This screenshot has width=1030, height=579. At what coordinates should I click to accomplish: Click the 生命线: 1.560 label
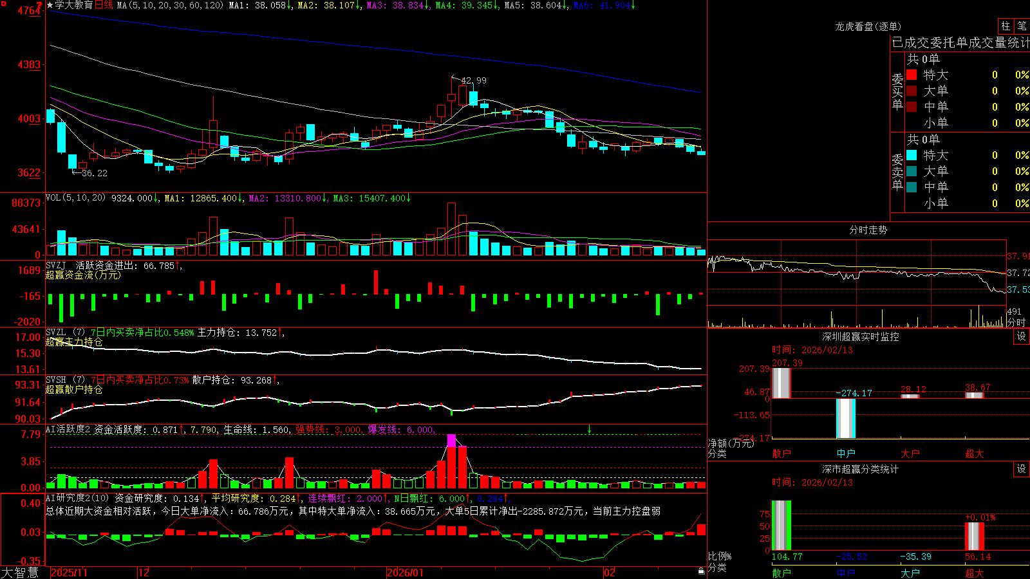(256, 430)
